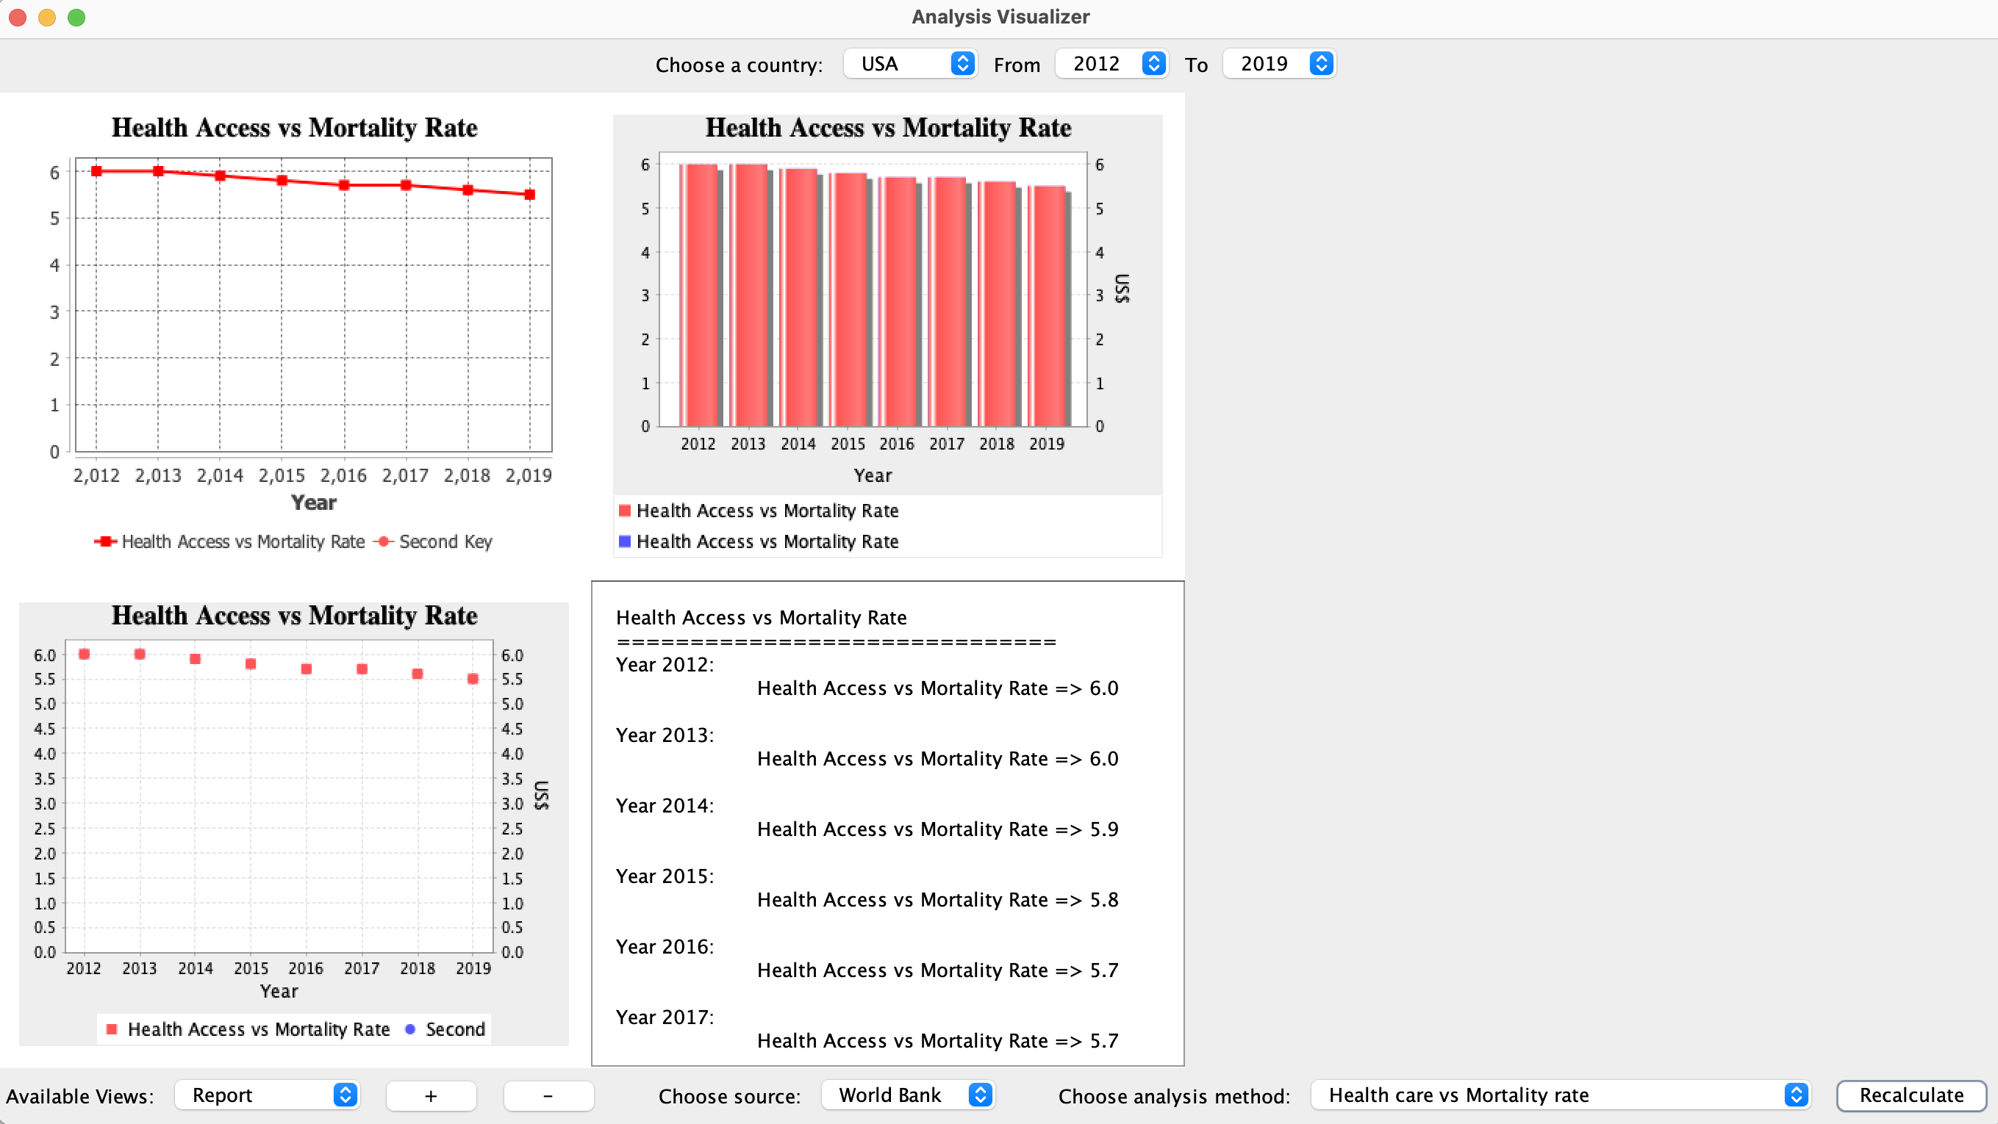Click the US$ axis label on bar chart
The image size is (1998, 1124).
pyautogui.click(x=1122, y=289)
